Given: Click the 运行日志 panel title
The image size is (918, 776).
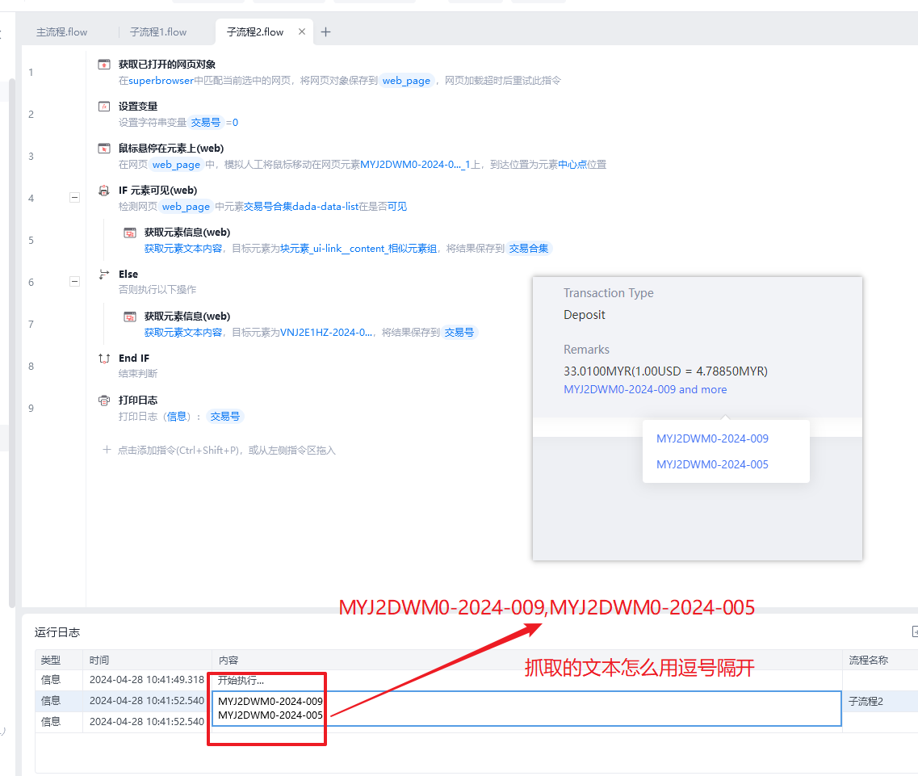Looking at the screenshot, I should pyautogui.click(x=57, y=632).
